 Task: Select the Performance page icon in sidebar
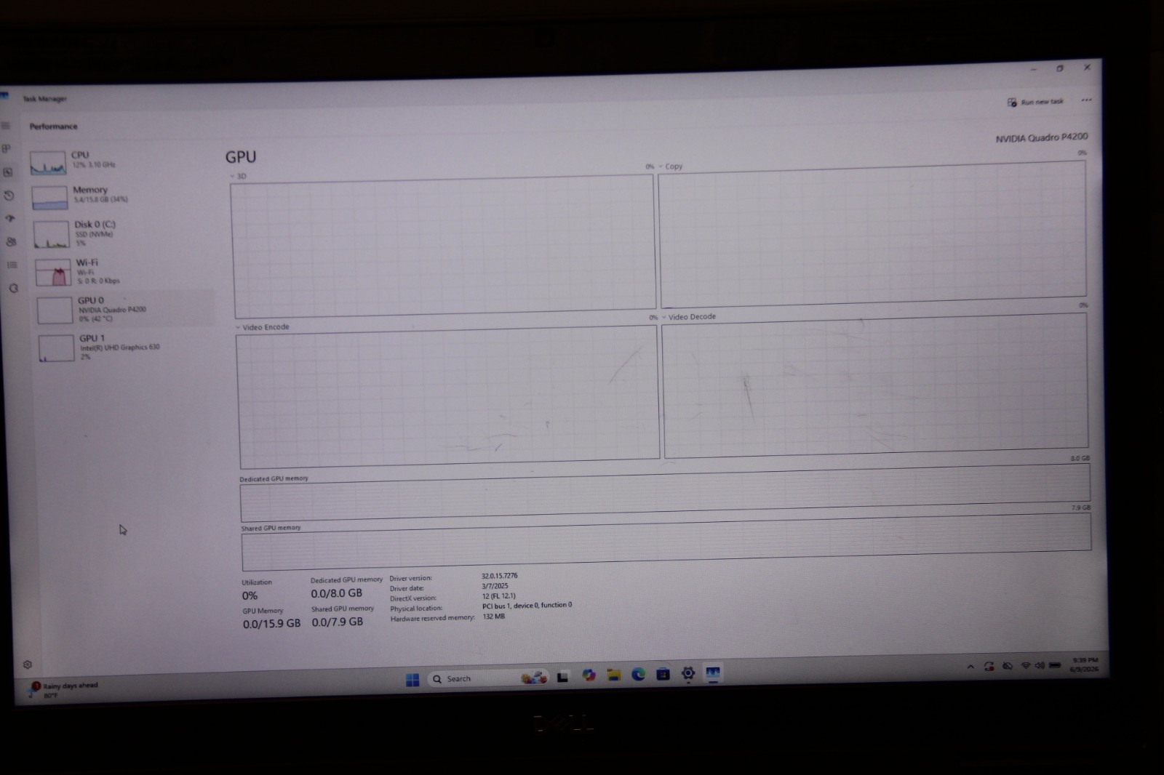8,172
